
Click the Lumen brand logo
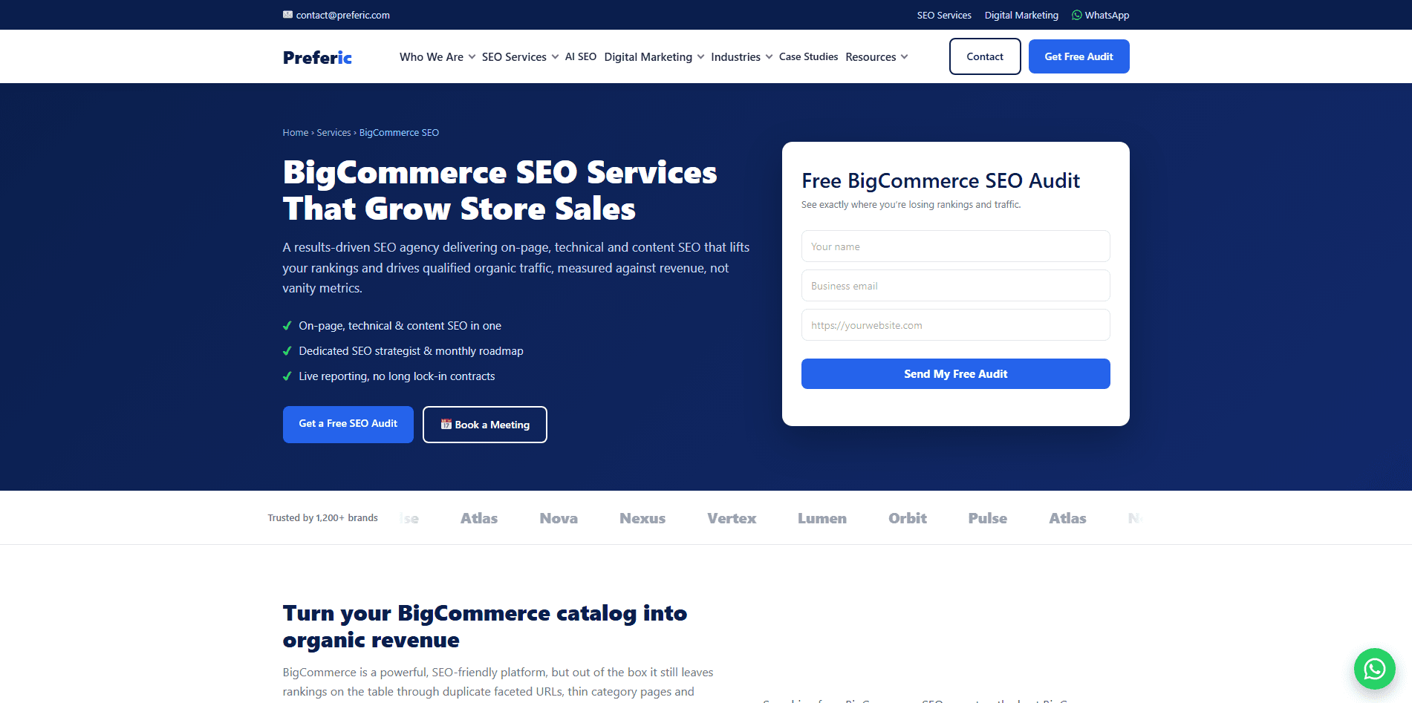pyautogui.click(x=822, y=518)
